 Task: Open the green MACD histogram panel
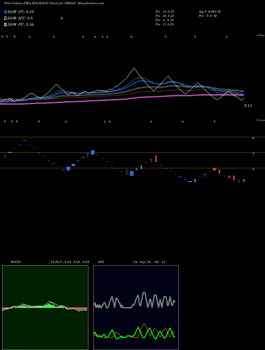coord(45,308)
